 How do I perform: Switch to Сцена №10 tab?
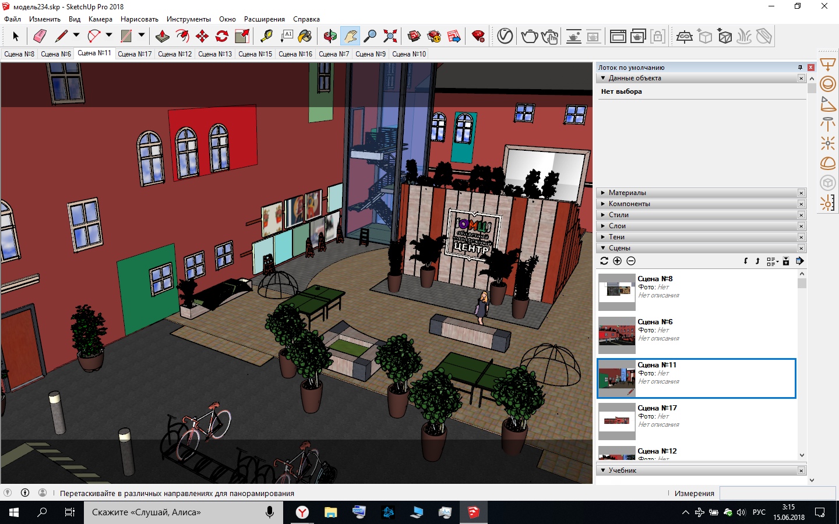409,54
